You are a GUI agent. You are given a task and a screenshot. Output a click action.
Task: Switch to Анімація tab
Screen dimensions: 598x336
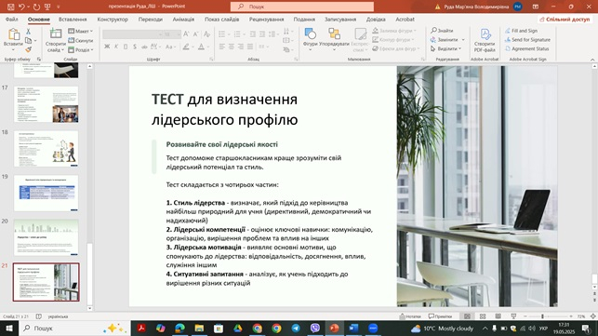[183, 20]
